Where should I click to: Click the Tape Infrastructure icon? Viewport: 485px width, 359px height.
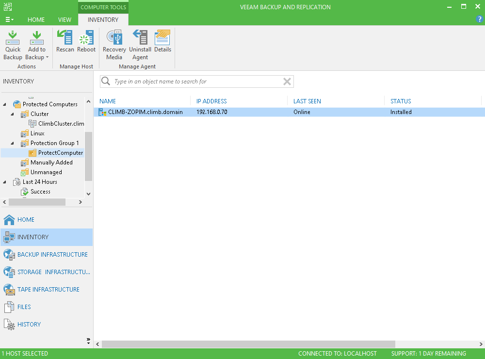tap(9, 289)
